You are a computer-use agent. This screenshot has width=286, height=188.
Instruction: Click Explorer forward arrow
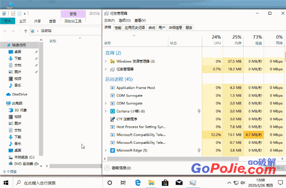click(13, 31)
